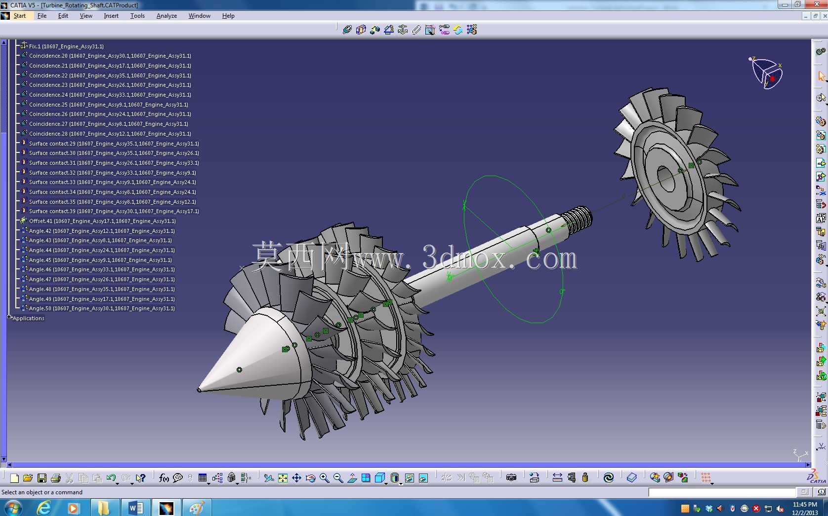Click the Fit All In icon
This screenshot has height=516, width=828.
pos(283,478)
